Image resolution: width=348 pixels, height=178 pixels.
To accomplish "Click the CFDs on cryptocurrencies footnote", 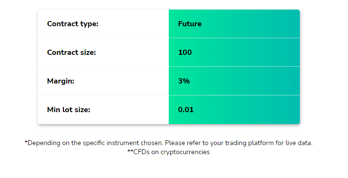I will pyautogui.click(x=168, y=152).
